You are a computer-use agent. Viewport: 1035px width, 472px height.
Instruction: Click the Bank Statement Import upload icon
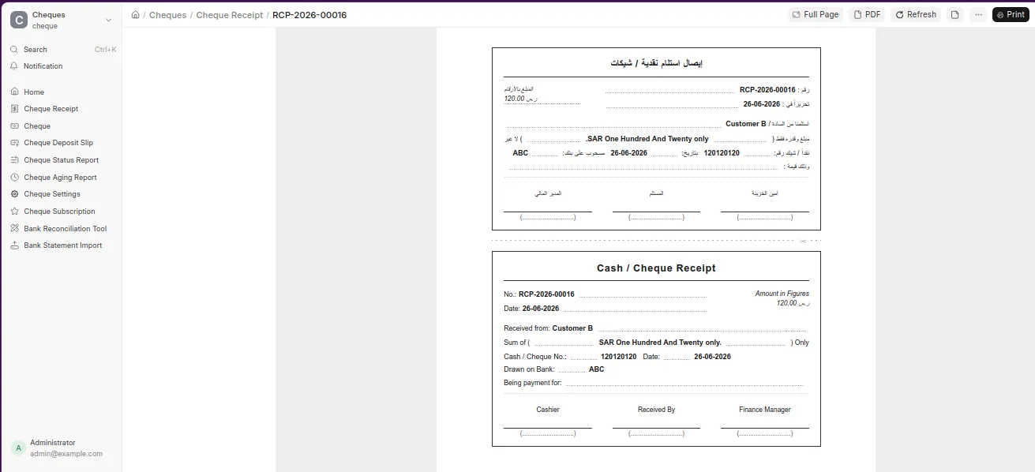(x=15, y=245)
